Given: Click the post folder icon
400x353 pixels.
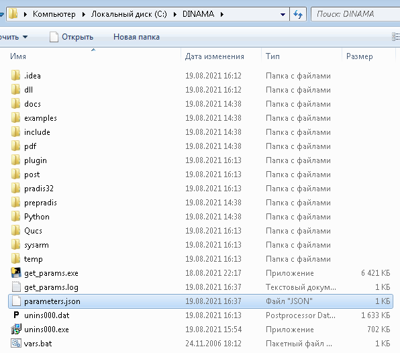Looking at the screenshot, I should click(x=15, y=174).
